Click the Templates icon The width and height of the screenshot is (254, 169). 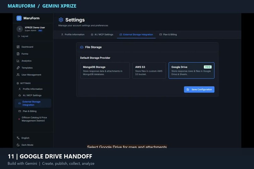[x=18, y=68]
